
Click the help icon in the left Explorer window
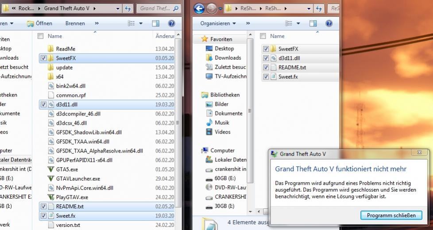pyautogui.click(x=171, y=23)
